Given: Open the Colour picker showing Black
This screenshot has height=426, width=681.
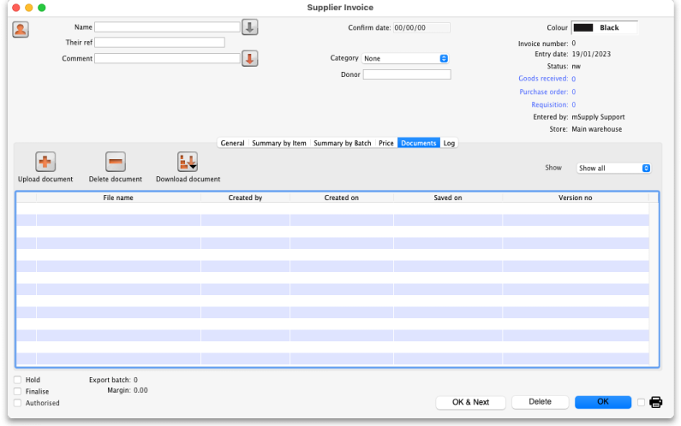Looking at the screenshot, I should point(604,28).
